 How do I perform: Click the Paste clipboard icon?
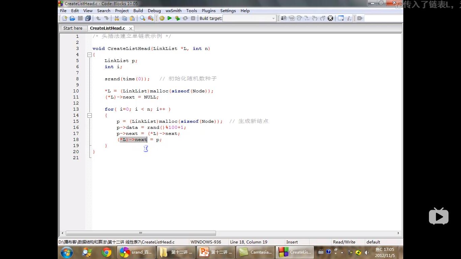pyautogui.click(x=132, y=18)
